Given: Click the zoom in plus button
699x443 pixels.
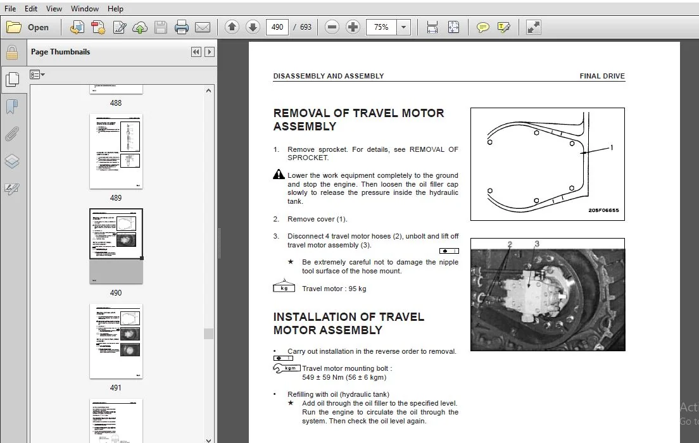Looking at the screenshot, I should [353, 27].
